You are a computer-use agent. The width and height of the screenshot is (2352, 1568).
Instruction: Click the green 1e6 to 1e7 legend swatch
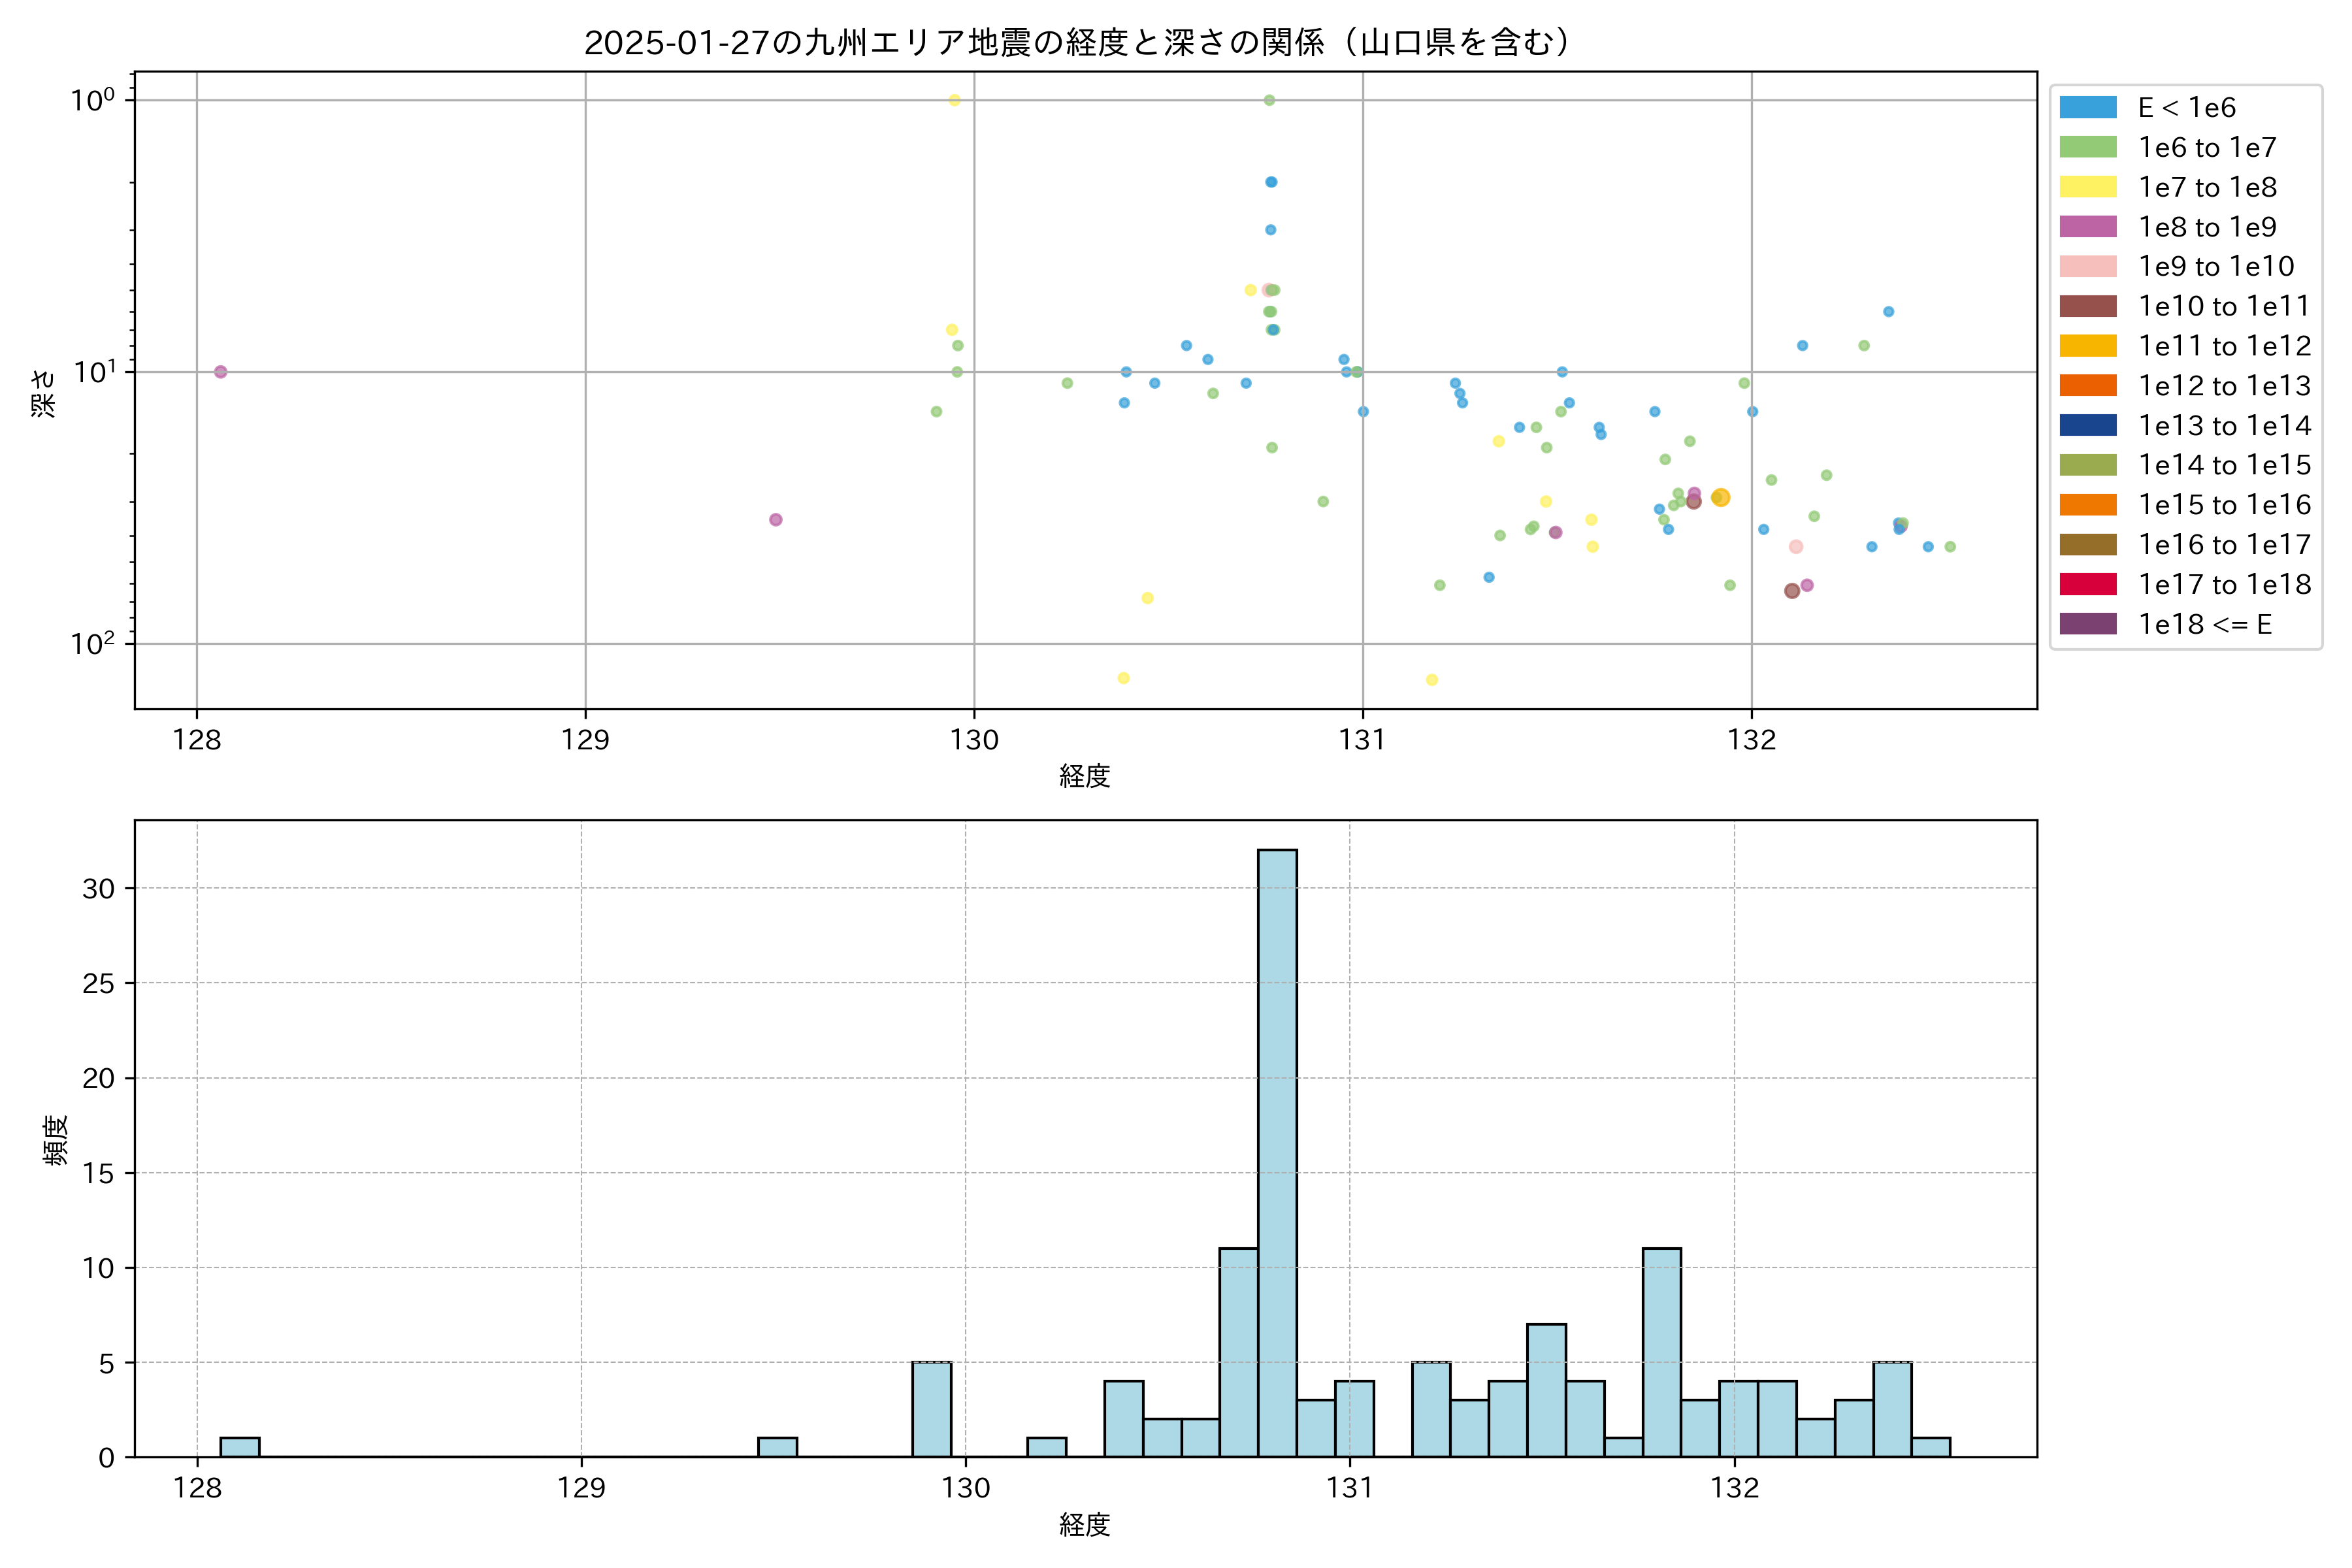(x=2088, y=148)
